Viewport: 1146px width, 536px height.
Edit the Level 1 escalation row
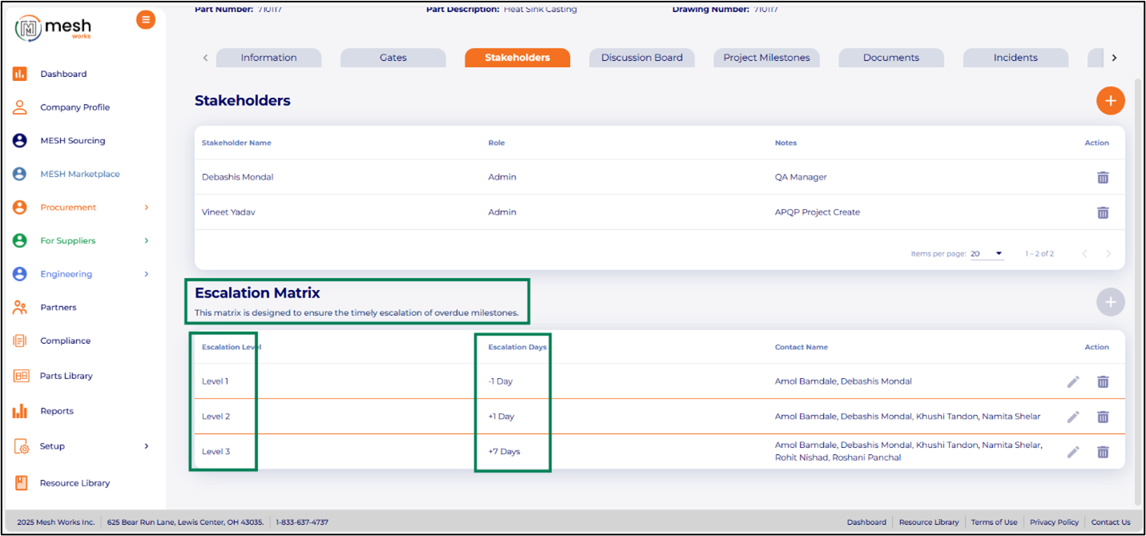click(x=1073, y=381)
